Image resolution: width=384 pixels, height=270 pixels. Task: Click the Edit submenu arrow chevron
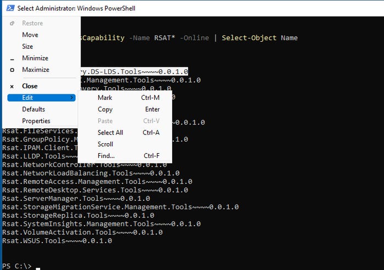pos(71,98)
